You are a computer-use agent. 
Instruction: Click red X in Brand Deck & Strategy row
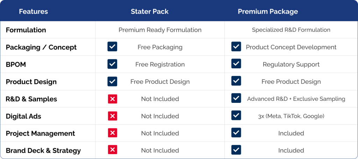(x=112, y=150)
